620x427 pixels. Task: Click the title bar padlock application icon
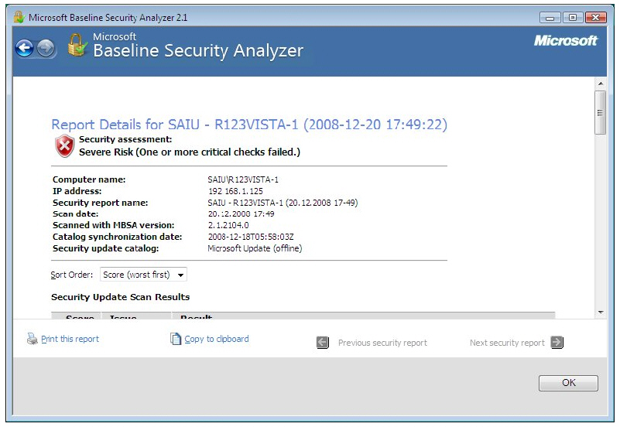pyautogui.click(x=19, y=17)
